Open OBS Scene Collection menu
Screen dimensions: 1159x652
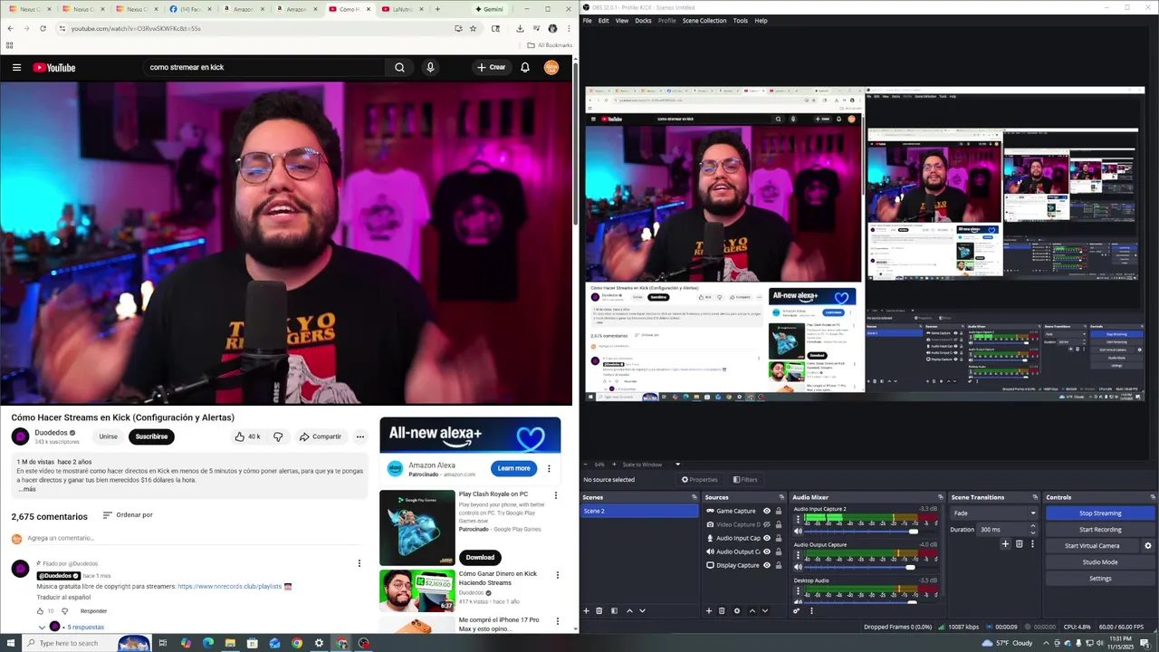(x=704, y=20)
